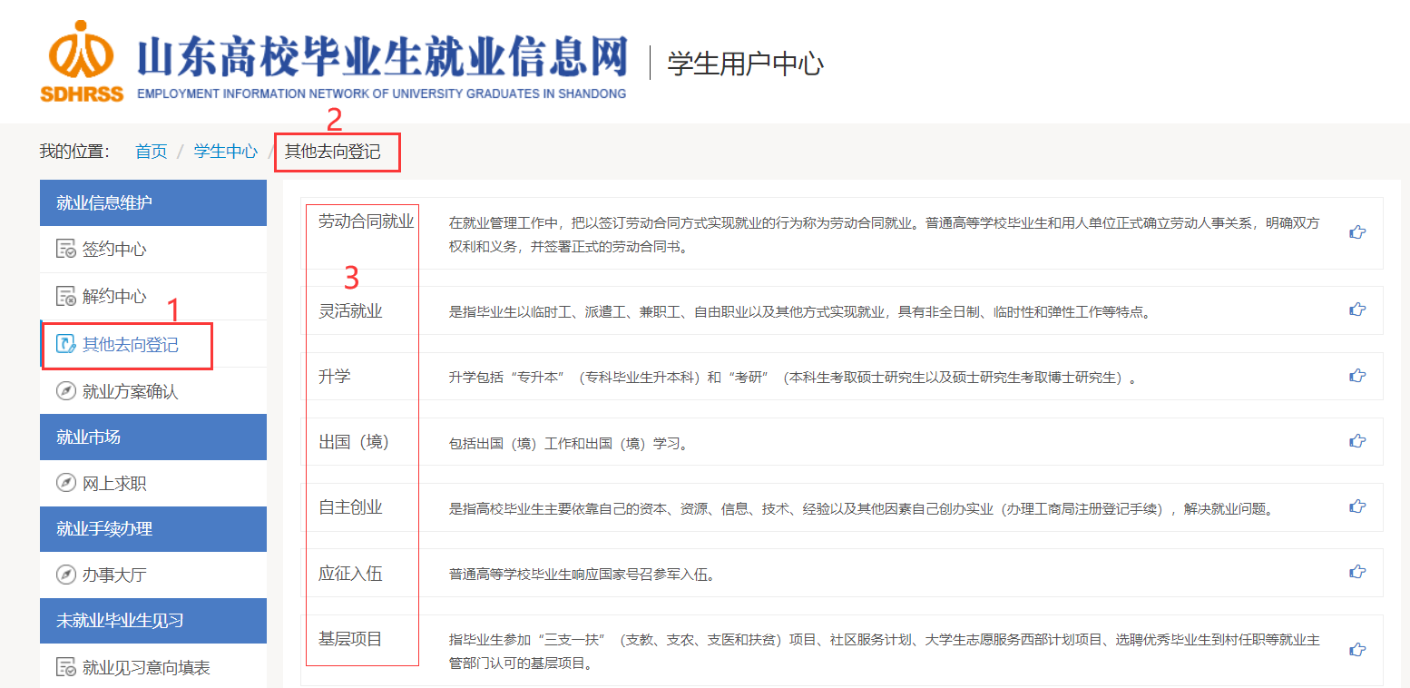Screen dimensions: 1410x688
Task: Open 解约中心 in the sidebar
Action: pos(113,297)
